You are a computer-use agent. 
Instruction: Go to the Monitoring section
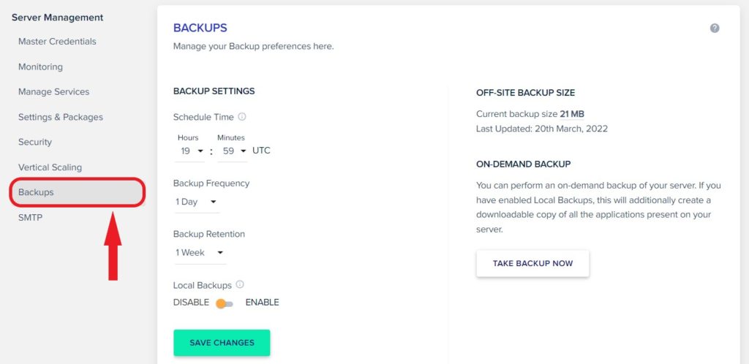[x=41, y=67]
